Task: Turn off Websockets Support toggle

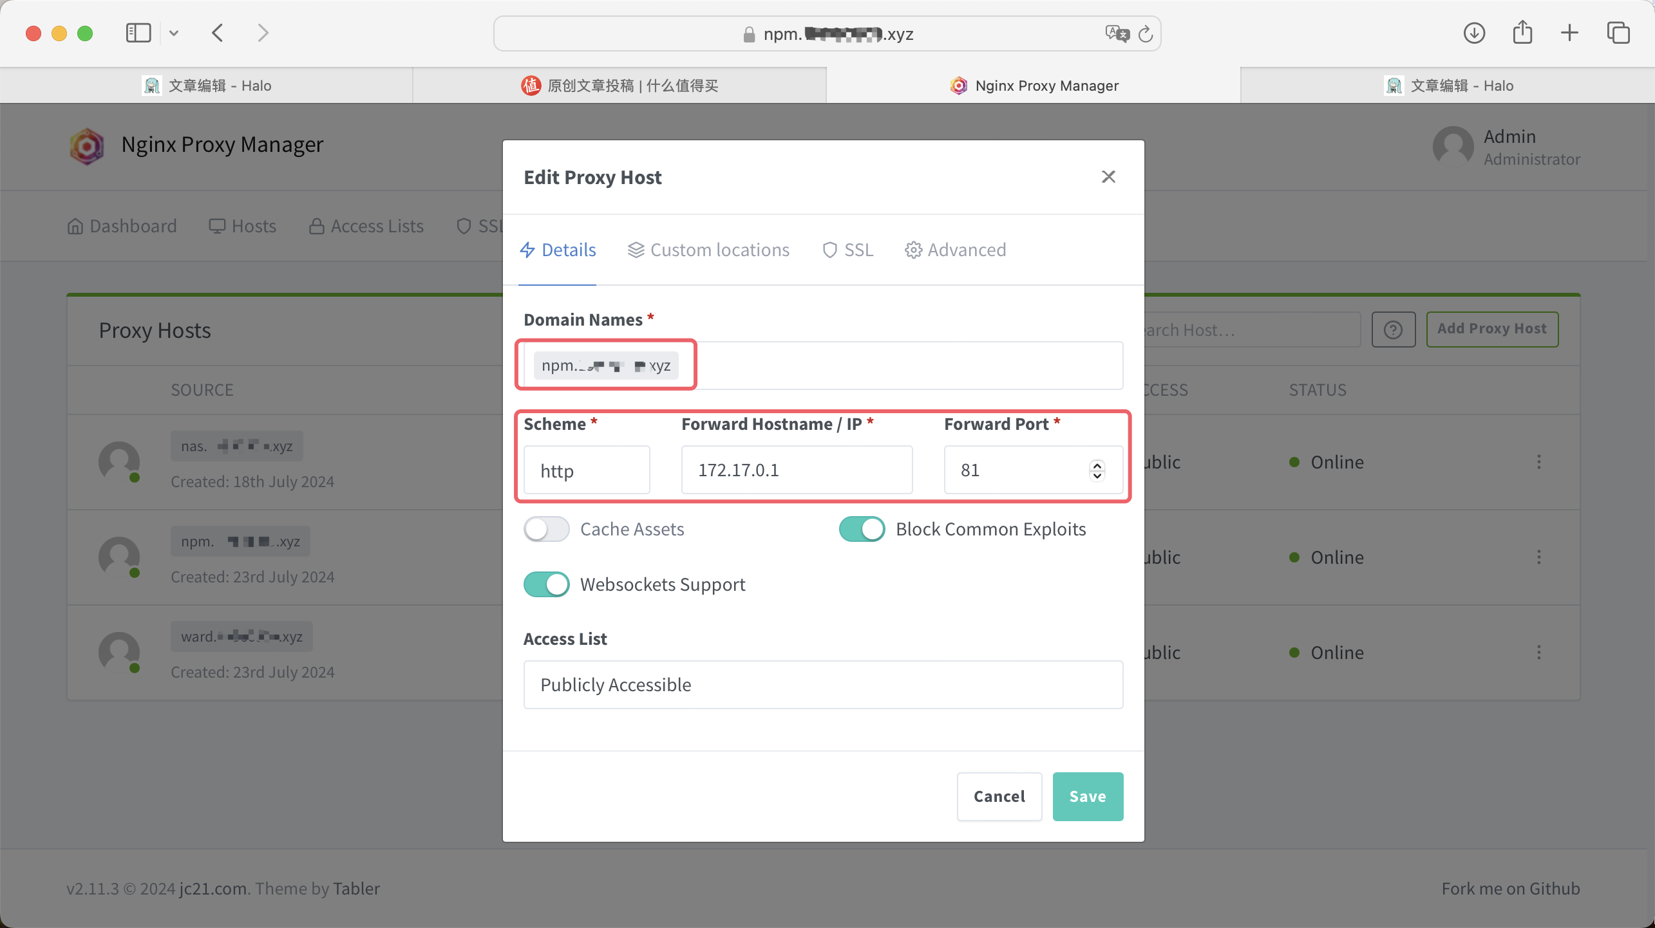Action: pyautogui.click(x=546, y=584)
